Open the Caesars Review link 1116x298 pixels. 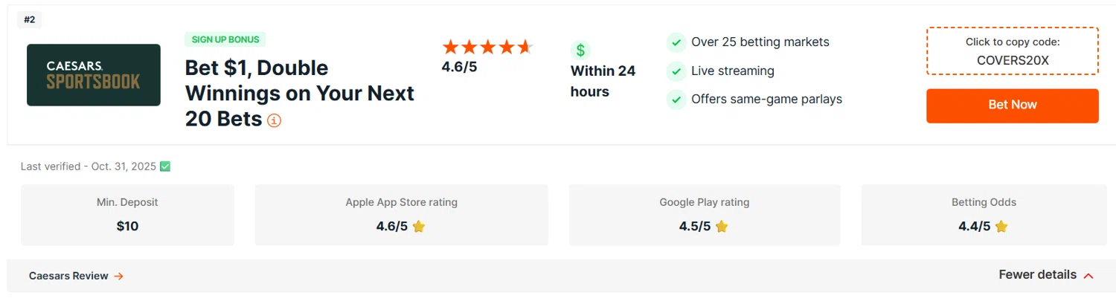[x=68, y=276]
